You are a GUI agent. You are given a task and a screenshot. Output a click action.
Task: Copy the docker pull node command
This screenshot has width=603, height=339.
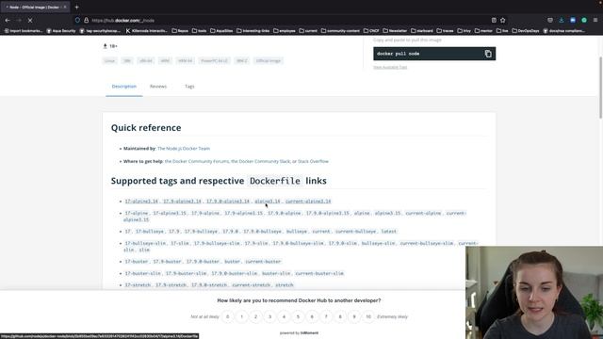coord(488,54)
